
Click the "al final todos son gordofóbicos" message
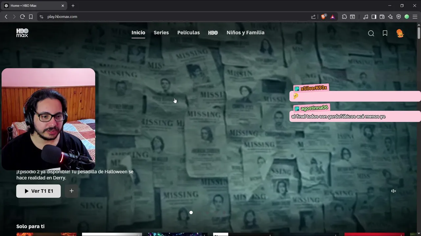pos(338,117)
